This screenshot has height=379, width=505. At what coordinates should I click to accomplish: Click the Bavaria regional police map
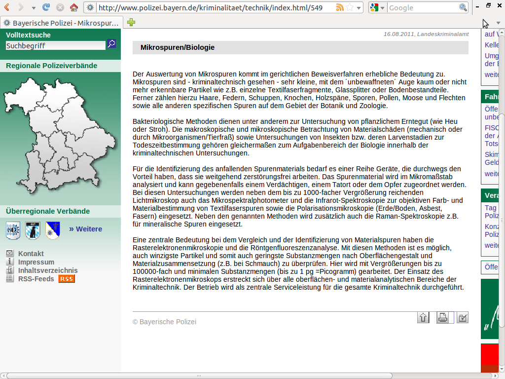pos(60,135)
